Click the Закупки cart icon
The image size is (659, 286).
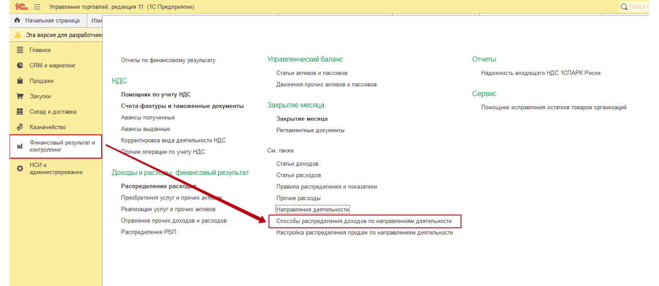pos(20,96)
